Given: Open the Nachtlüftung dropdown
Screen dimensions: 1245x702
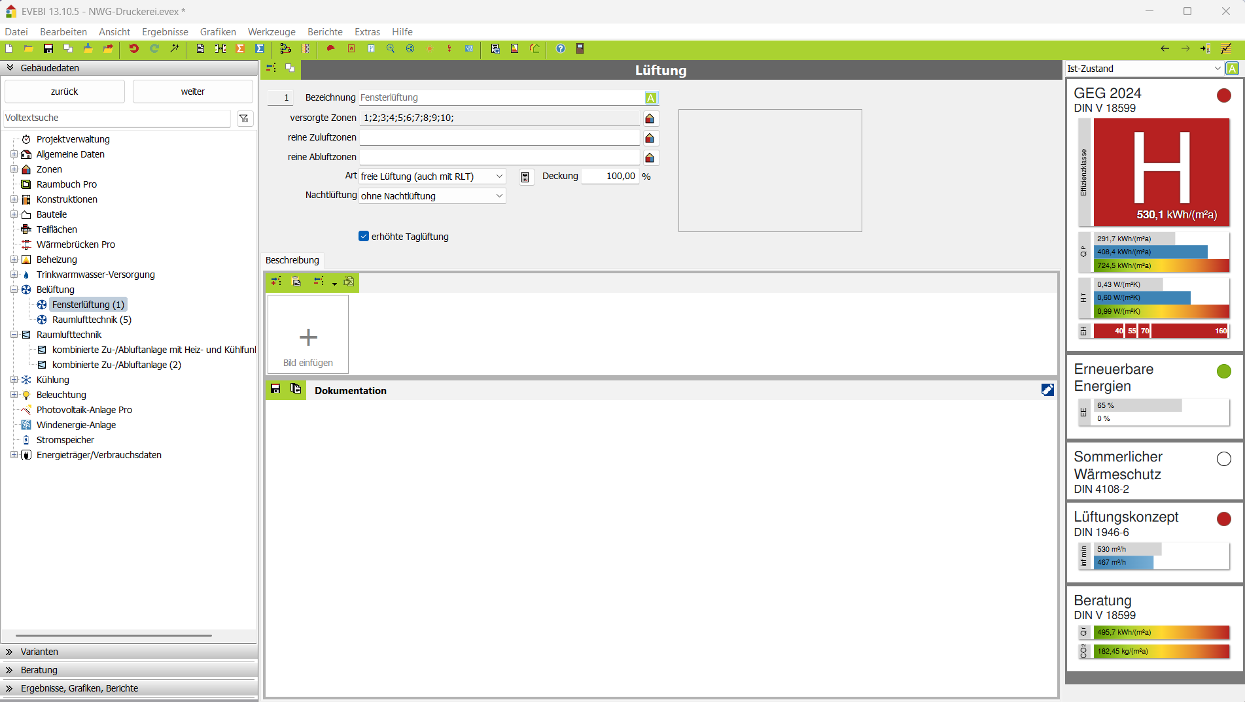Looking at the screenshot, I should [432, 196].
